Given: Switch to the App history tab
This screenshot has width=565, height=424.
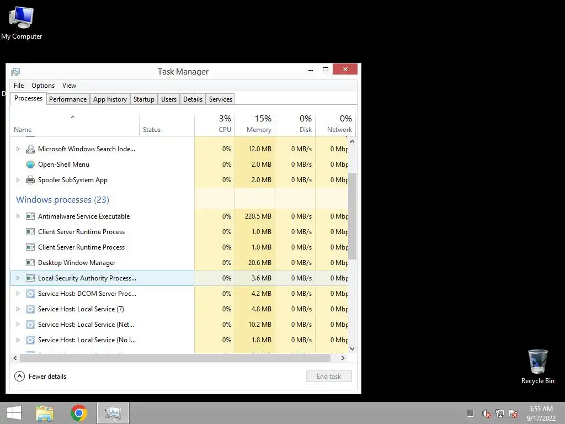Looking at the screenshot, I should (x=110, y=99).
